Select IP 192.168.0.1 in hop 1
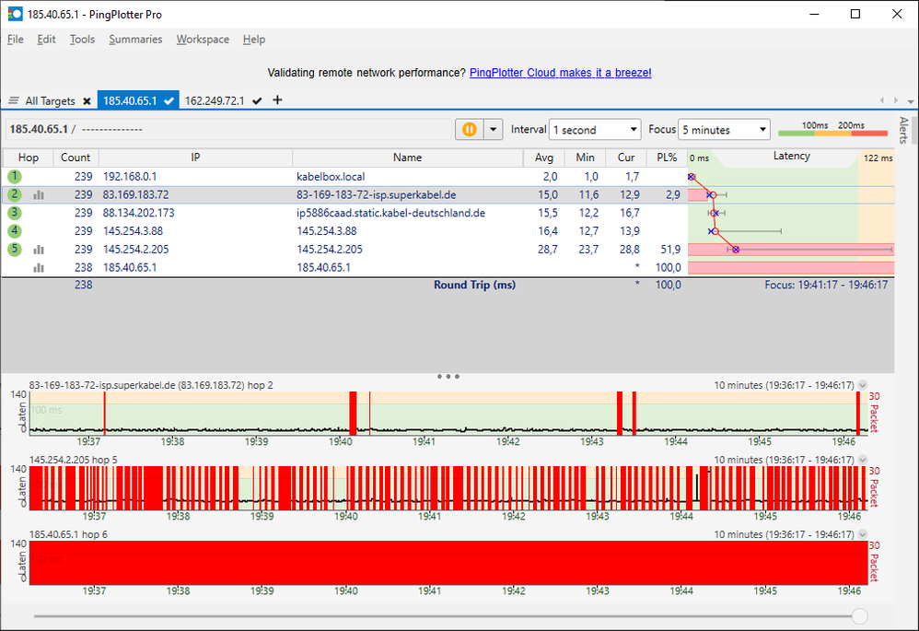The height and width of the screenshot is (631, 919). coord(130,177)
